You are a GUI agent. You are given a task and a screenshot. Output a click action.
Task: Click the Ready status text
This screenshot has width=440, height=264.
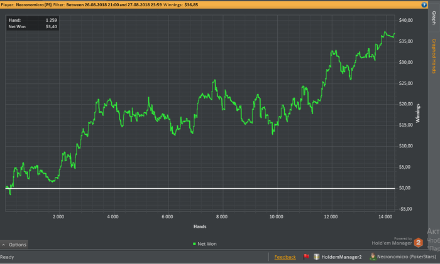(x=7, y=257)
